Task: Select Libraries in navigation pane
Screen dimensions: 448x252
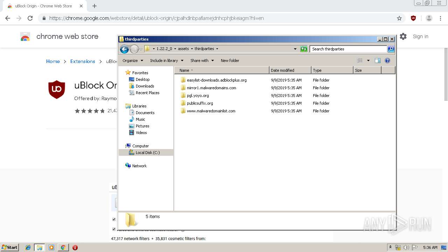Action: (x=139, y=106)
